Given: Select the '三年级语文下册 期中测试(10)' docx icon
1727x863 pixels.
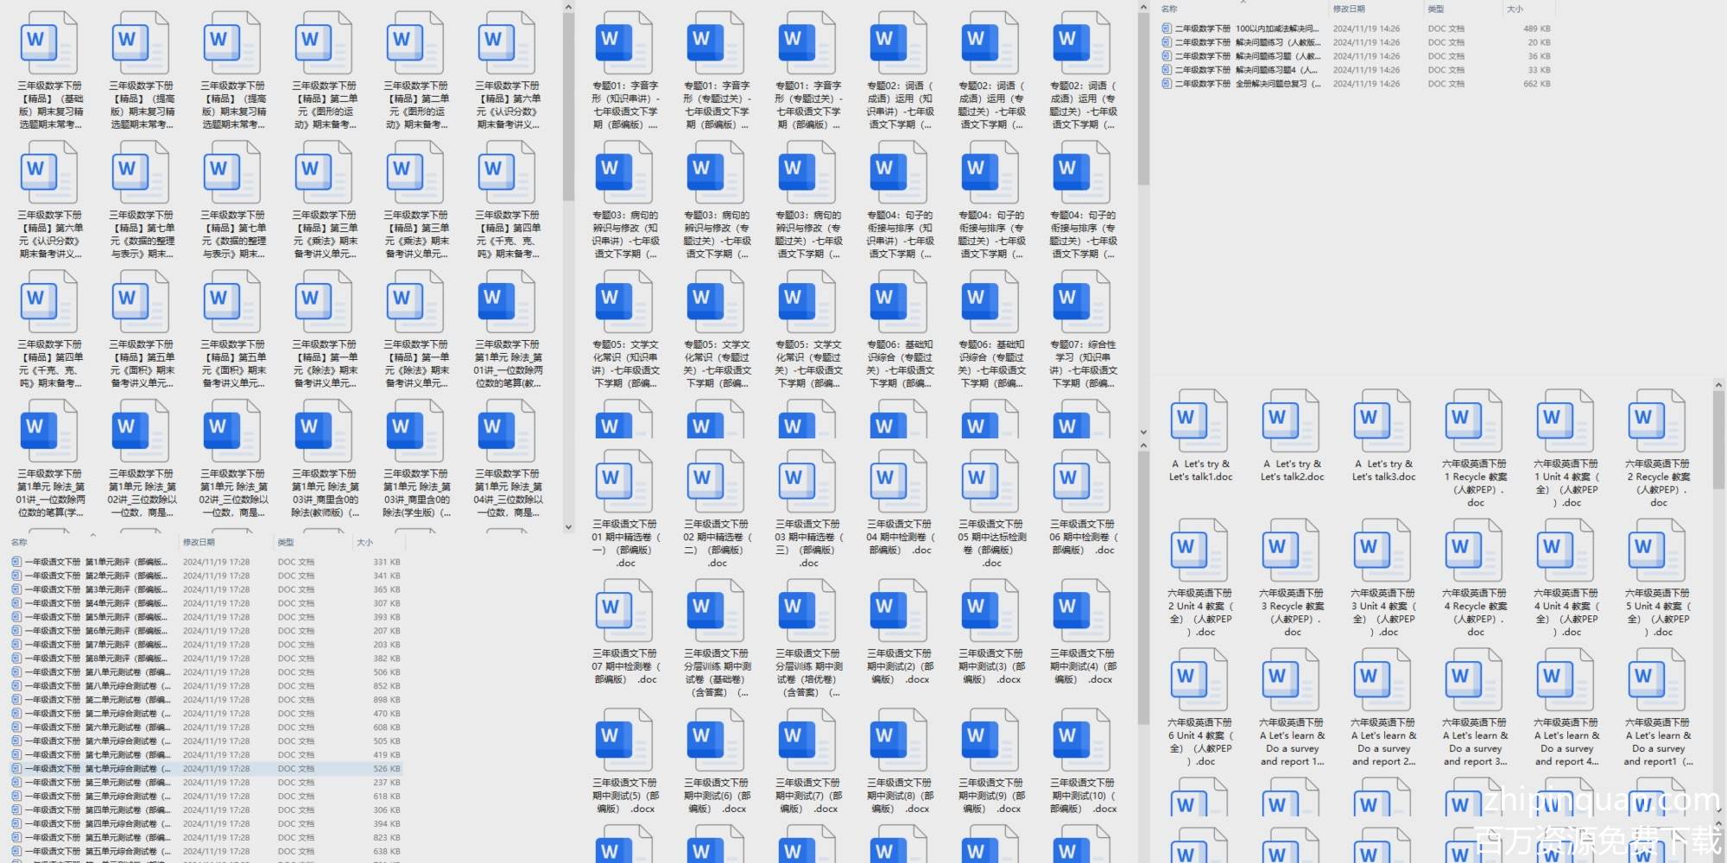Looking at the screenshot, I should click(x=1082, y=740).
